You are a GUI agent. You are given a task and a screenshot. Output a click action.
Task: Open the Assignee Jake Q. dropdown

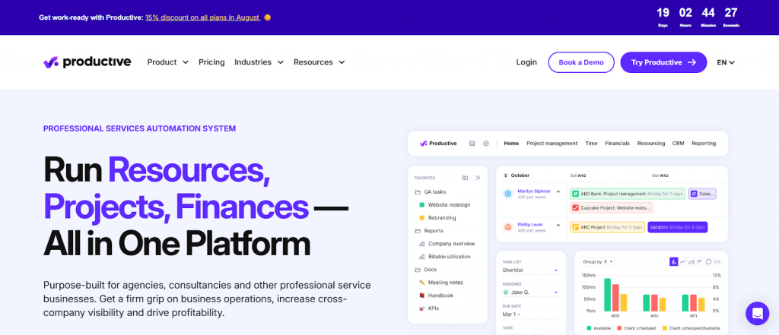tap(530, 292)
